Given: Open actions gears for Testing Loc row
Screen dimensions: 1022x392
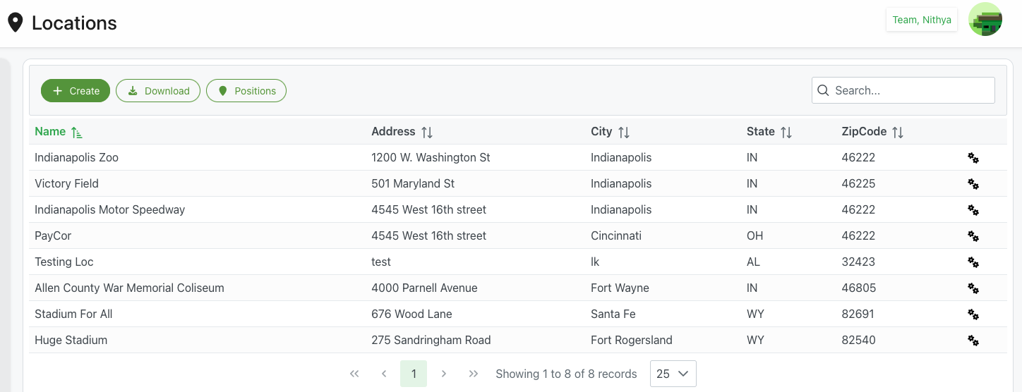Looking at the screenshot, I should tap(973, 262).
